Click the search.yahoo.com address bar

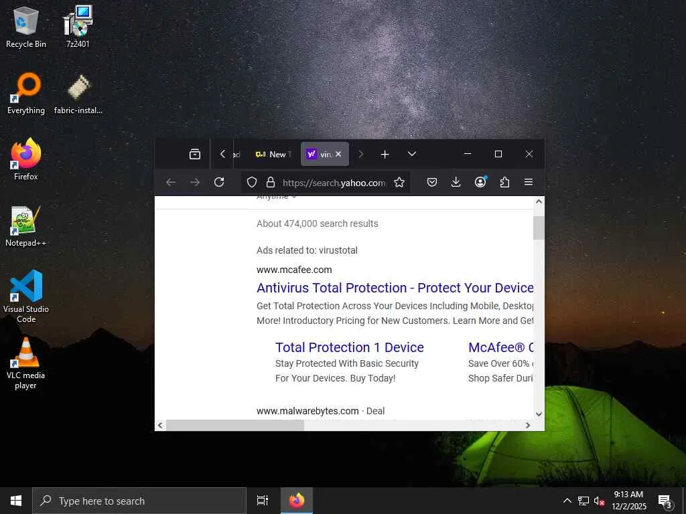pyautogui.click(x=334, y=183)
